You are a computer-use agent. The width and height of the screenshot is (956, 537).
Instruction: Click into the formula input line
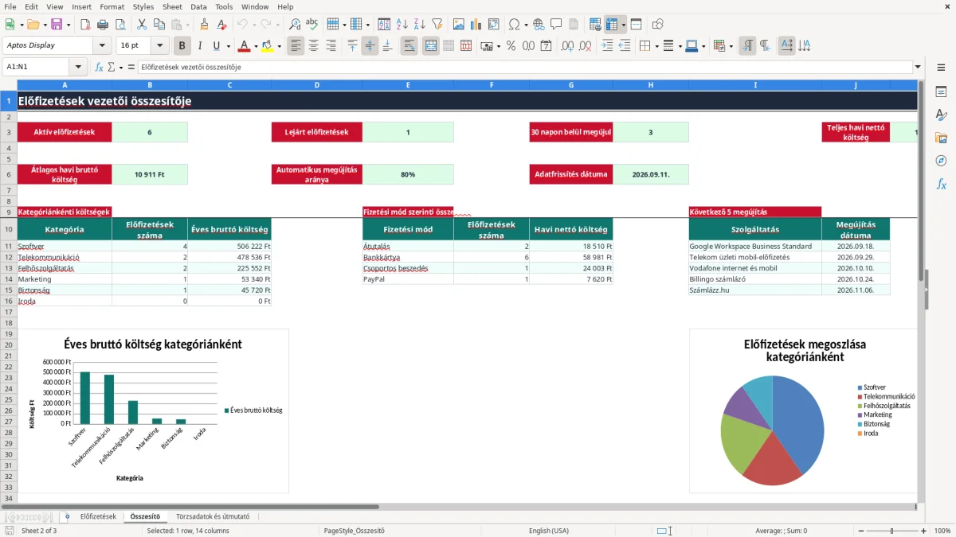(x=524, y=68)
